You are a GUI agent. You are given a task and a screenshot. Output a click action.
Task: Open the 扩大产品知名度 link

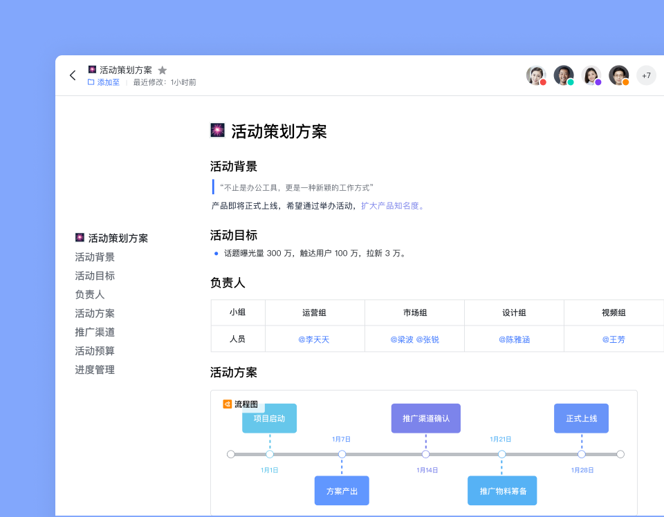[392, 205]
